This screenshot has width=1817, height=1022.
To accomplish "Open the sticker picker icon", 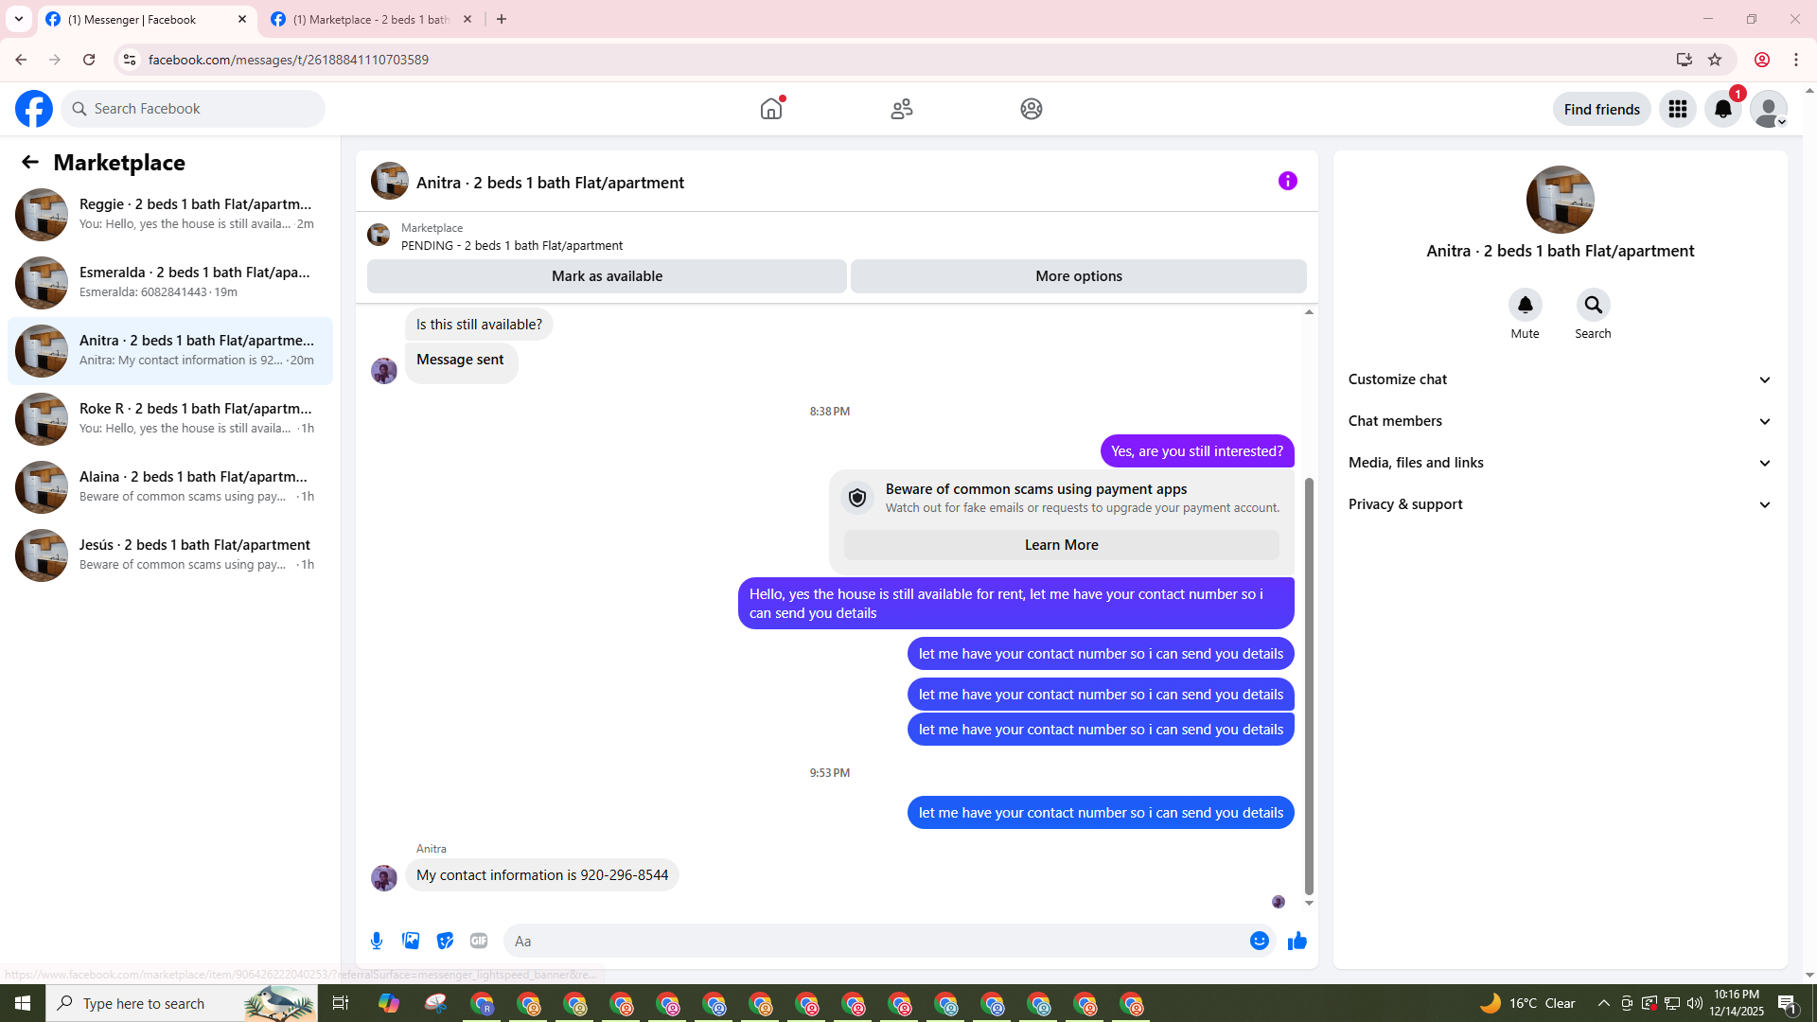I will tap(445, 941).
